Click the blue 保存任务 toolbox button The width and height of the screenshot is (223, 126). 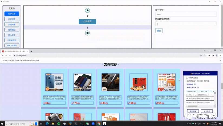click(12, 14)
